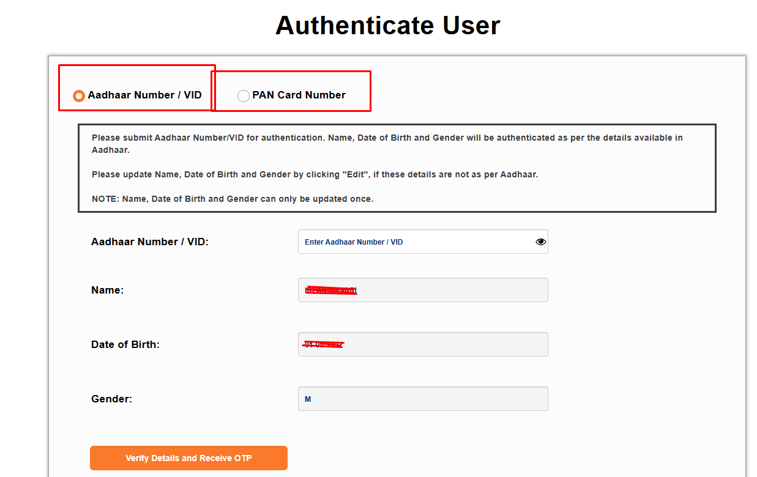Click the "Date of Birth:" form label
757x477 pixels.
[125, 344]
